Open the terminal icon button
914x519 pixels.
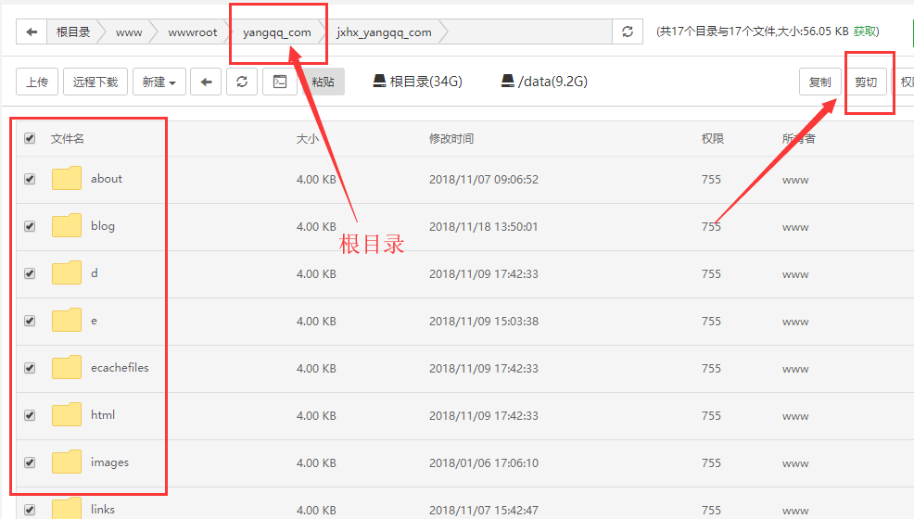pyautogui.click(x=279, y=82)
